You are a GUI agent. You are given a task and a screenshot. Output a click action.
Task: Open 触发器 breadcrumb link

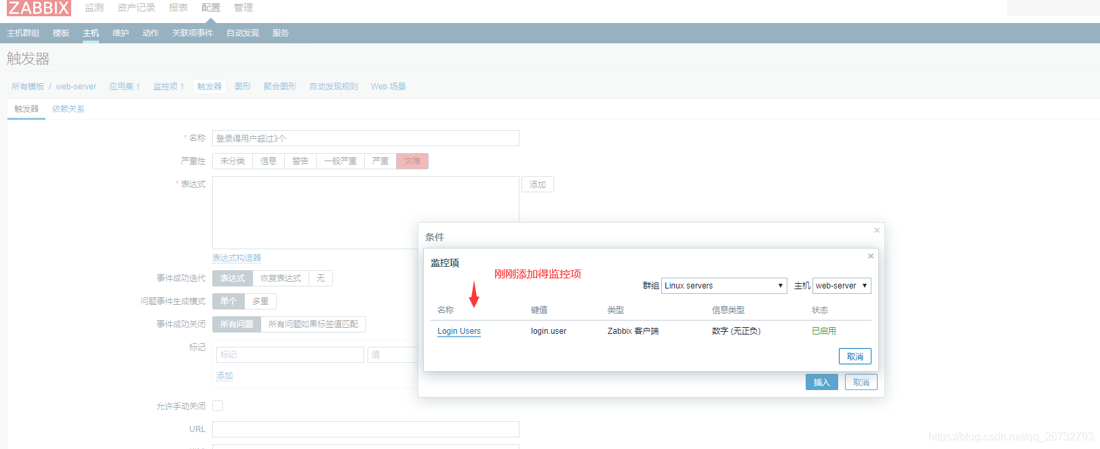point(210,87)
